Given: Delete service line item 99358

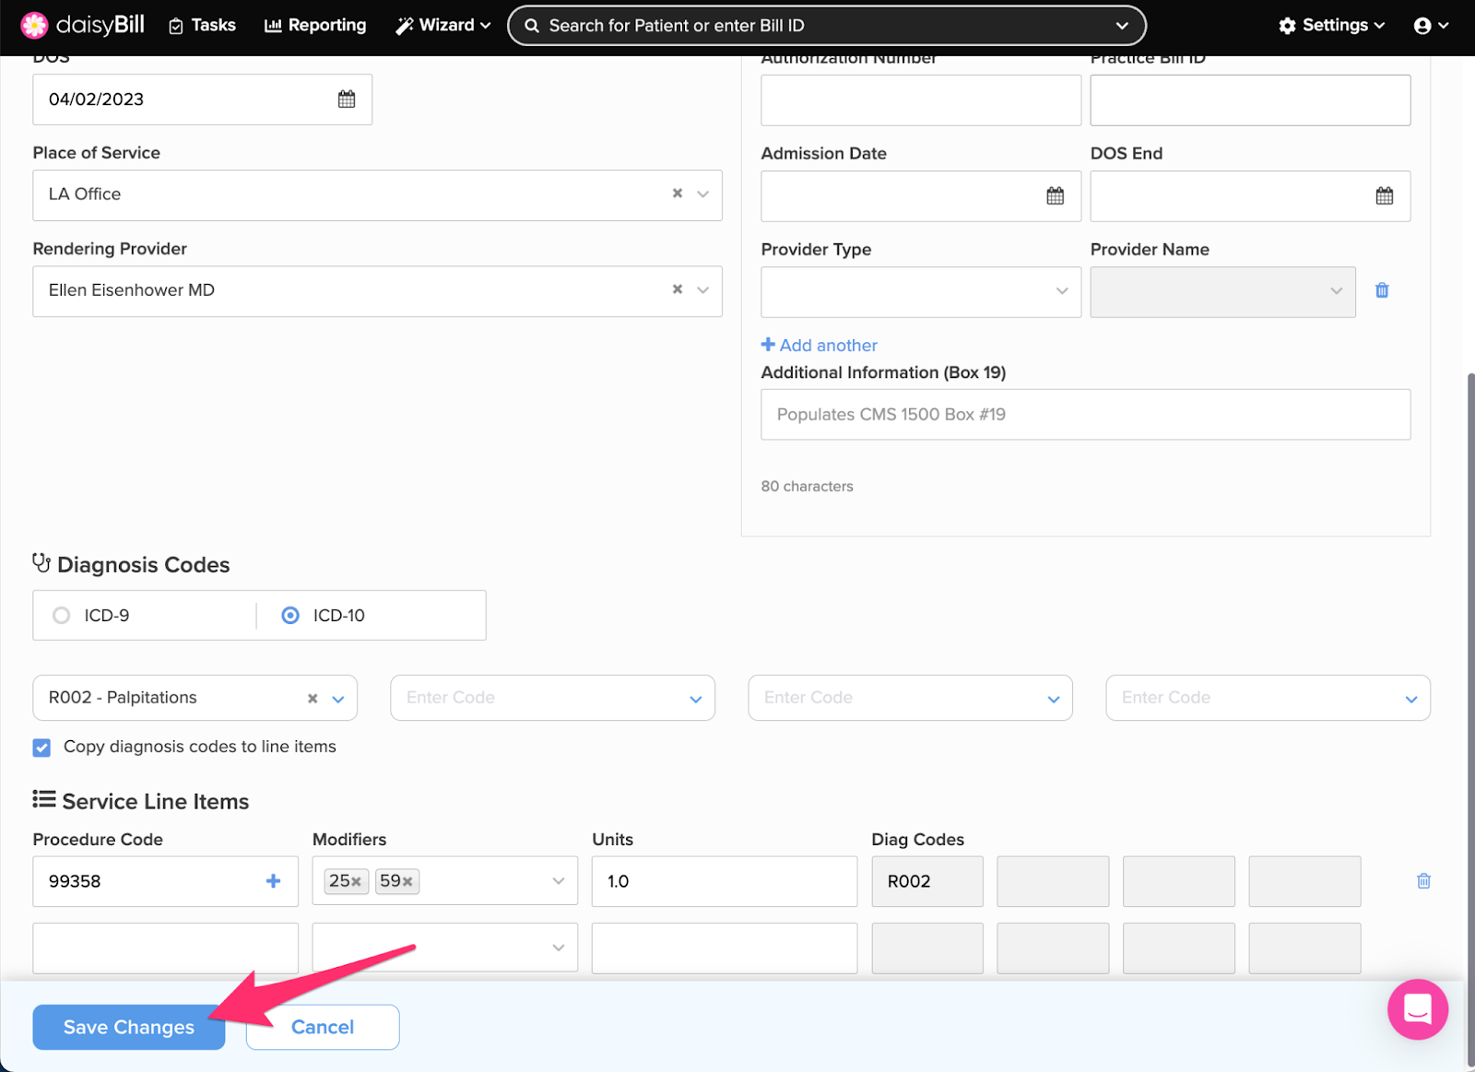Looking at the screenshot, I should click(1422, 881).
